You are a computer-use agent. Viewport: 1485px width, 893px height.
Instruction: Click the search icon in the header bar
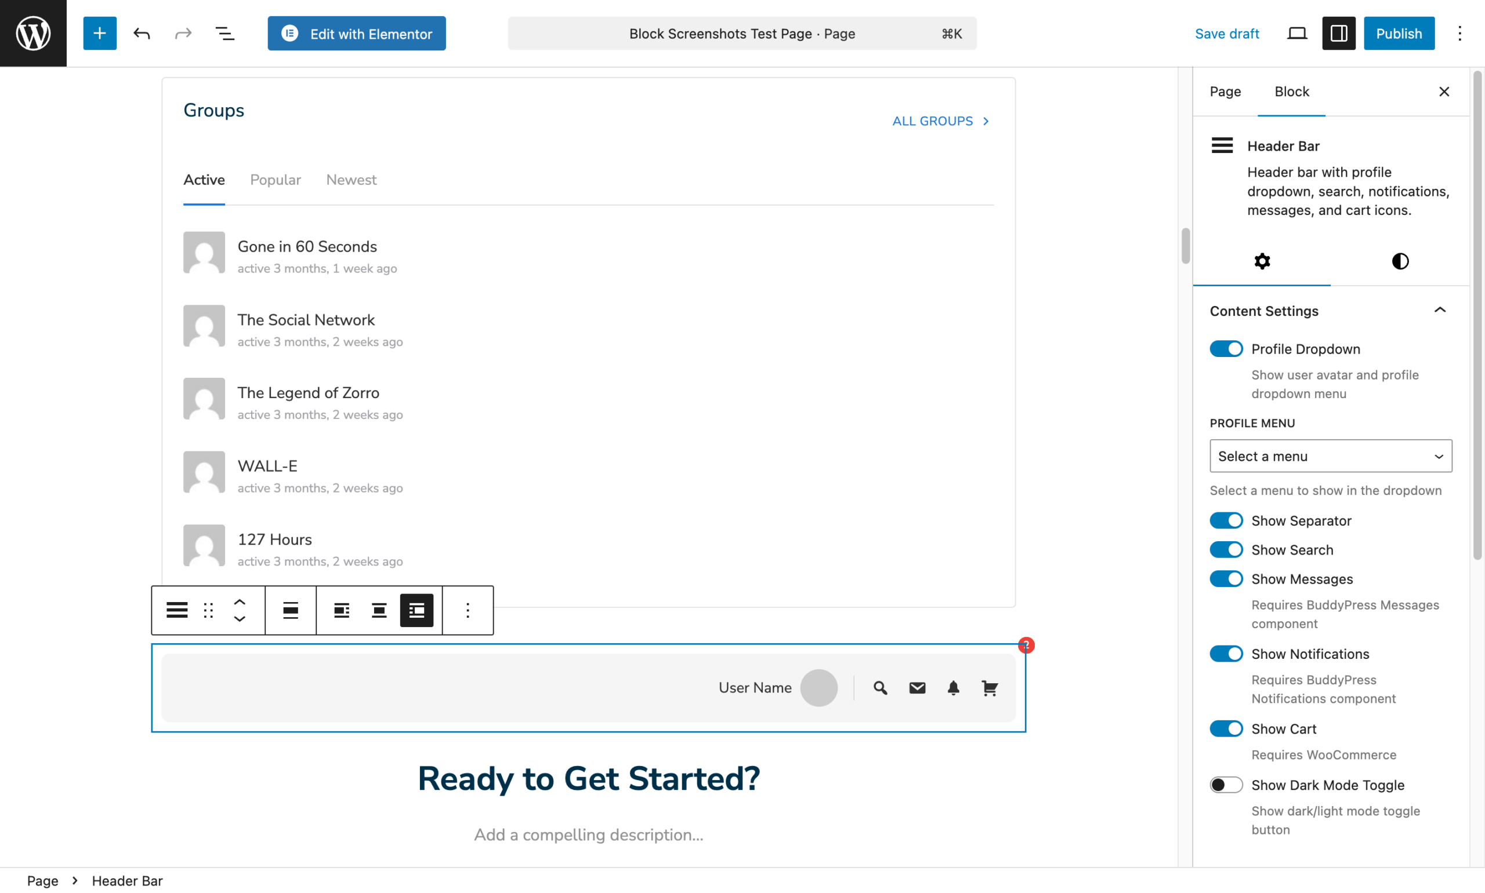coord(880,688)
